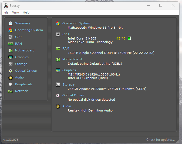Click CPU heading link in summary
Viewport: 182px width, 144px height.
pos(66,34)
